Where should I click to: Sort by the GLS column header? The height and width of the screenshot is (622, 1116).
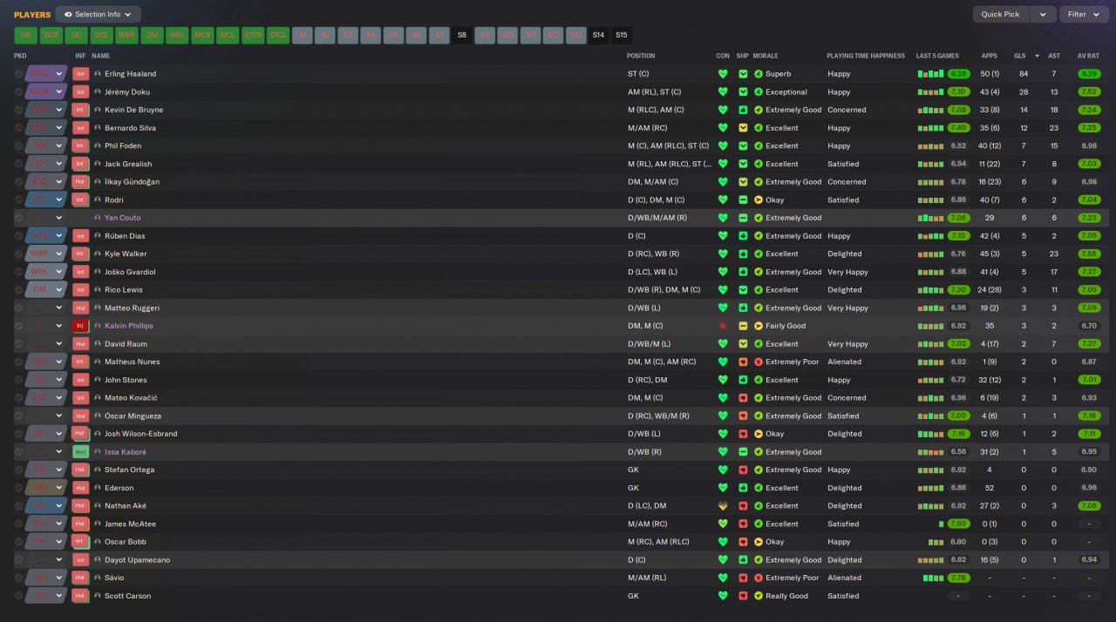tap(1019, 56)
